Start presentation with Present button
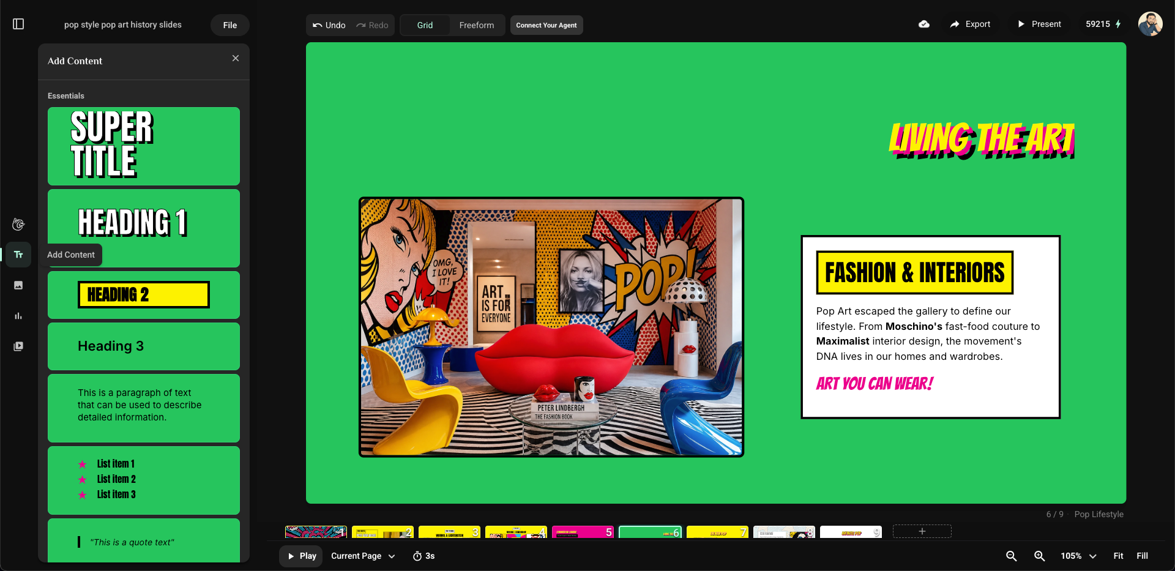Viewport: 1175px width, 571px height. [1039, 24]
